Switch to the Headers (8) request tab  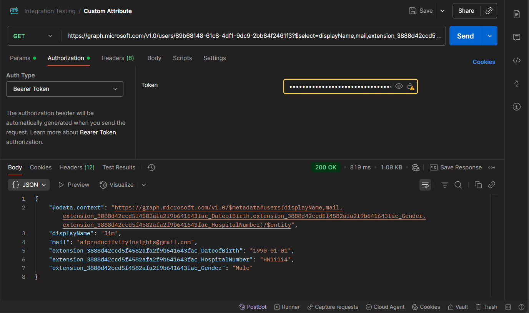pyautogui.click(x=117, y=58)
